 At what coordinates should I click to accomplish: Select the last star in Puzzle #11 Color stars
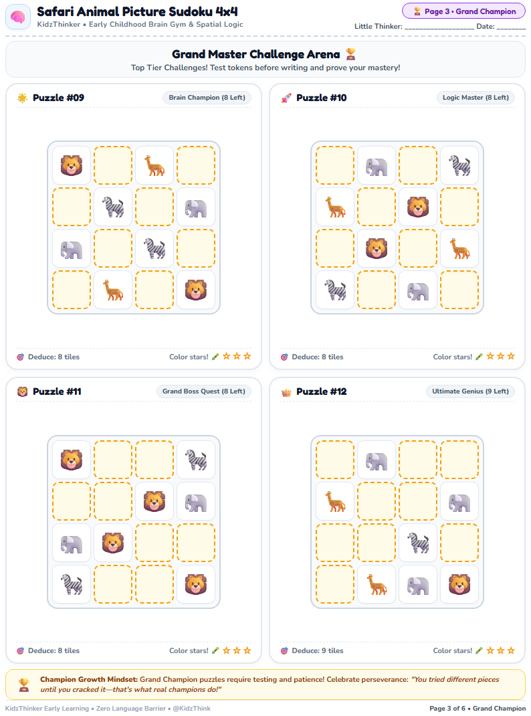point(247,650)
